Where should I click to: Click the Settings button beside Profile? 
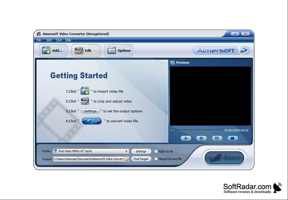pos(141,151)
